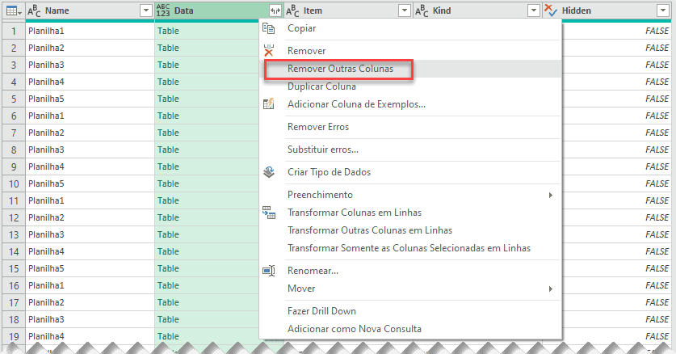Select row number 19
The height and width of the screenshot is (354, 676).
(x=14, y=336)
